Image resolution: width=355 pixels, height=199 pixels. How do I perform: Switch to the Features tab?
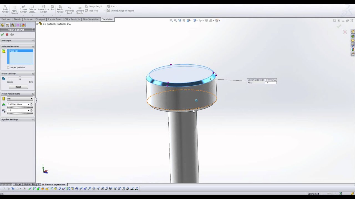[x=6, y=19]
